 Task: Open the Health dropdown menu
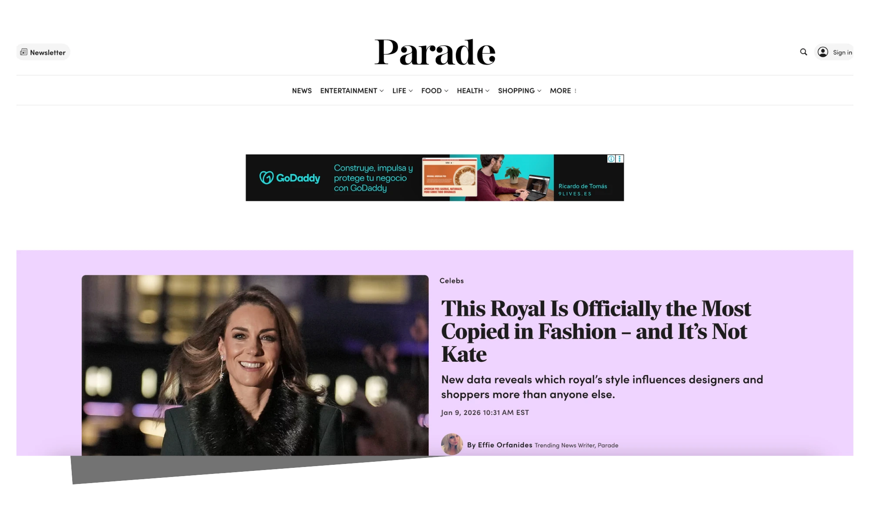pyautogui.click(x=473, y=90)
